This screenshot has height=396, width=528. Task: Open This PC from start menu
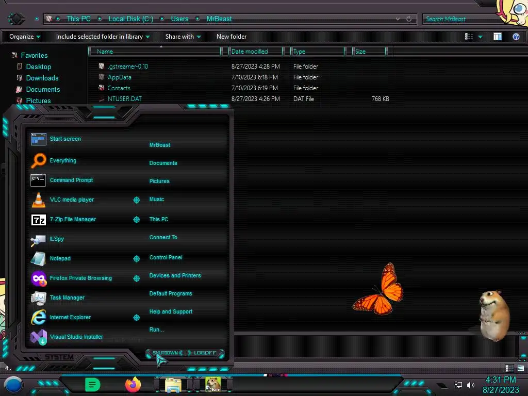[x=159, y=219]
